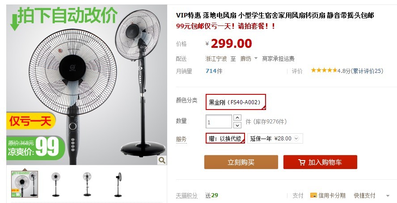The image size is (397, 203).
Task: Open the 延保一年 ¥28.00 dropdown
Action: tap(275, 139)
